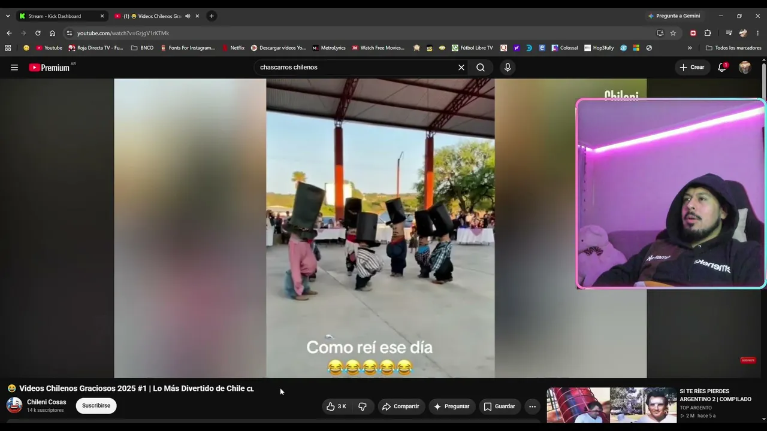Viewport: 767px width, 431px height.
Task: Open the Youtube bookmark
Action: tap(49, 48)
